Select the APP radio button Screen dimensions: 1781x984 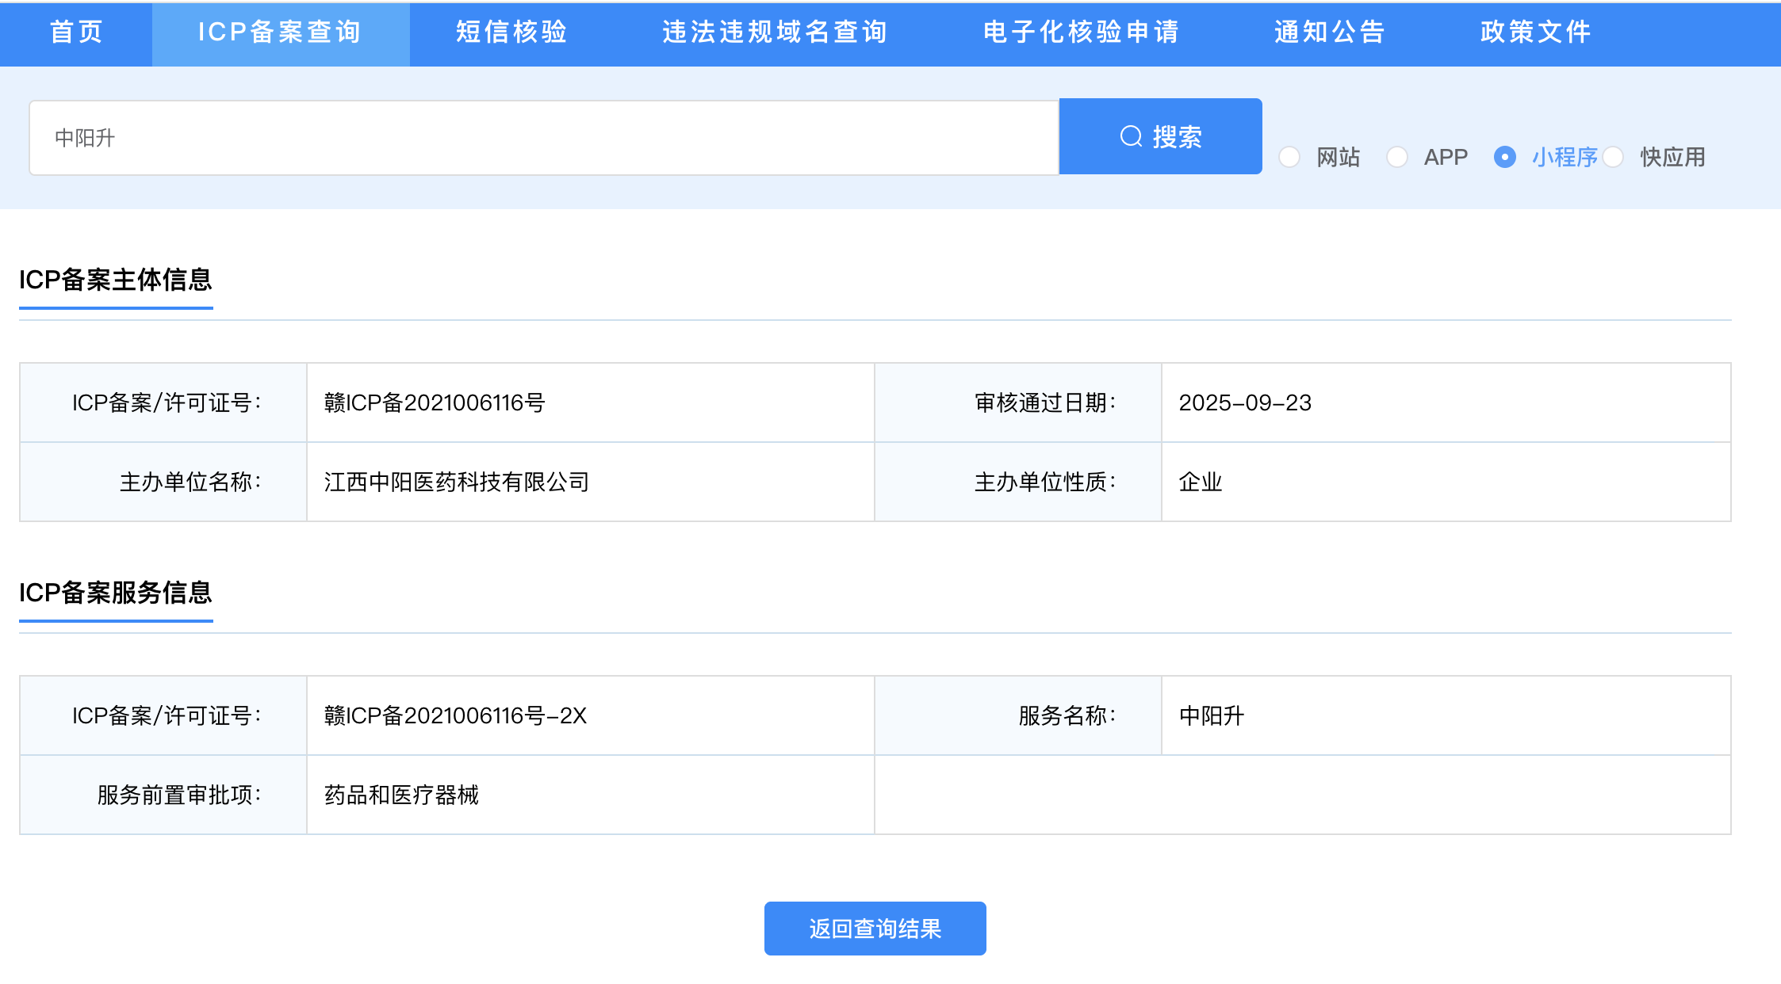(x=1396, y=157)
